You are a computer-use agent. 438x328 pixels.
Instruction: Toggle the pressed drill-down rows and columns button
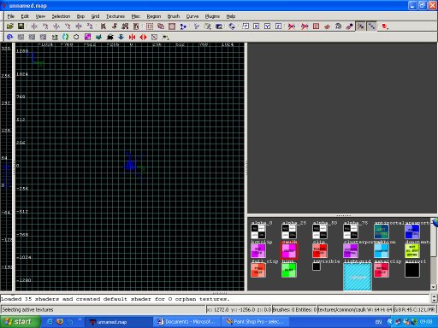(x=371, y=26)
